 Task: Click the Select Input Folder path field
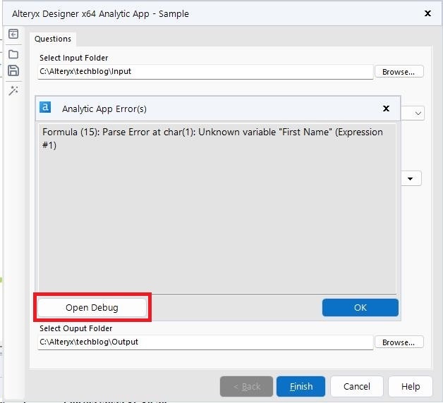205,72
